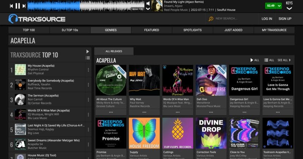Open the Divine Drop album cover
This screenshot has height=159, width=303.
(x=211, y=132)
